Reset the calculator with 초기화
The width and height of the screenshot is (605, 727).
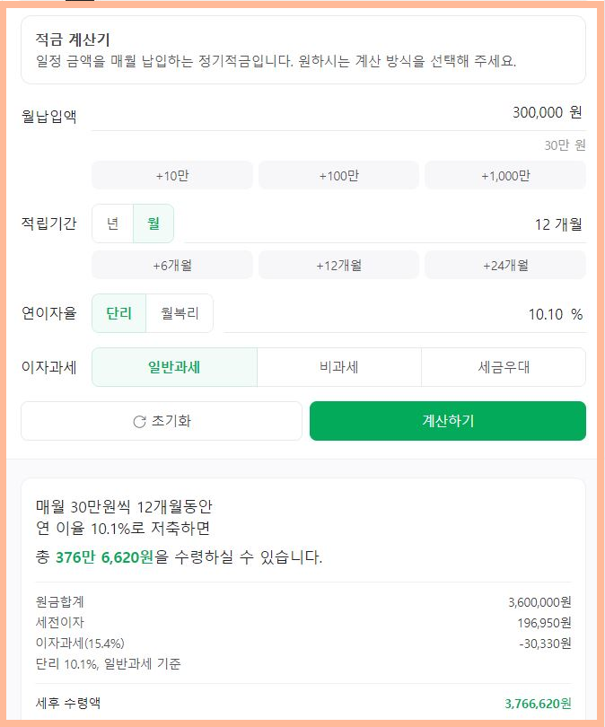(162, 422)
